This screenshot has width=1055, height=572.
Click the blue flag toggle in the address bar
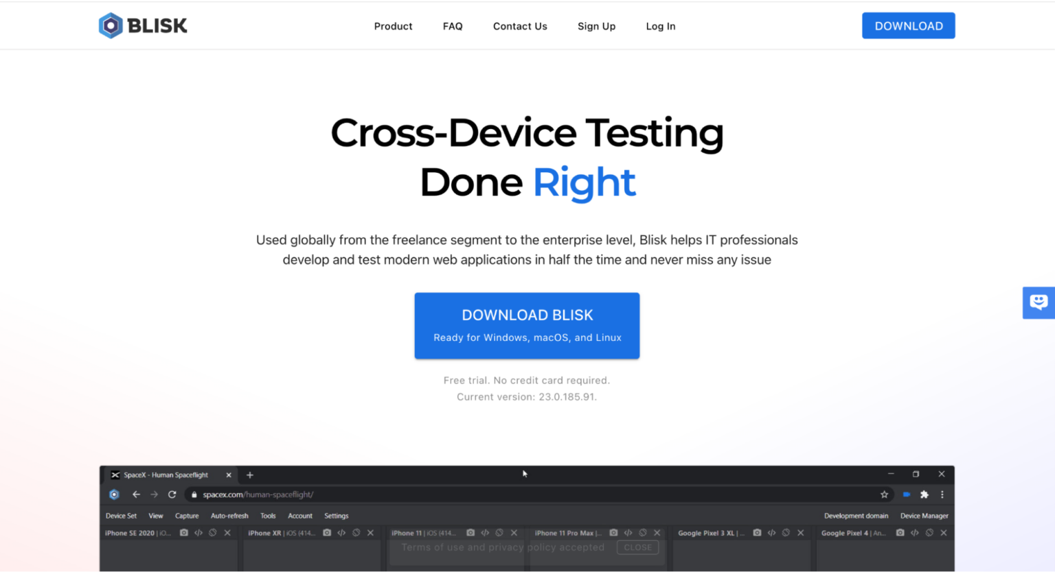pyautogui.click(x=905, y=494)
